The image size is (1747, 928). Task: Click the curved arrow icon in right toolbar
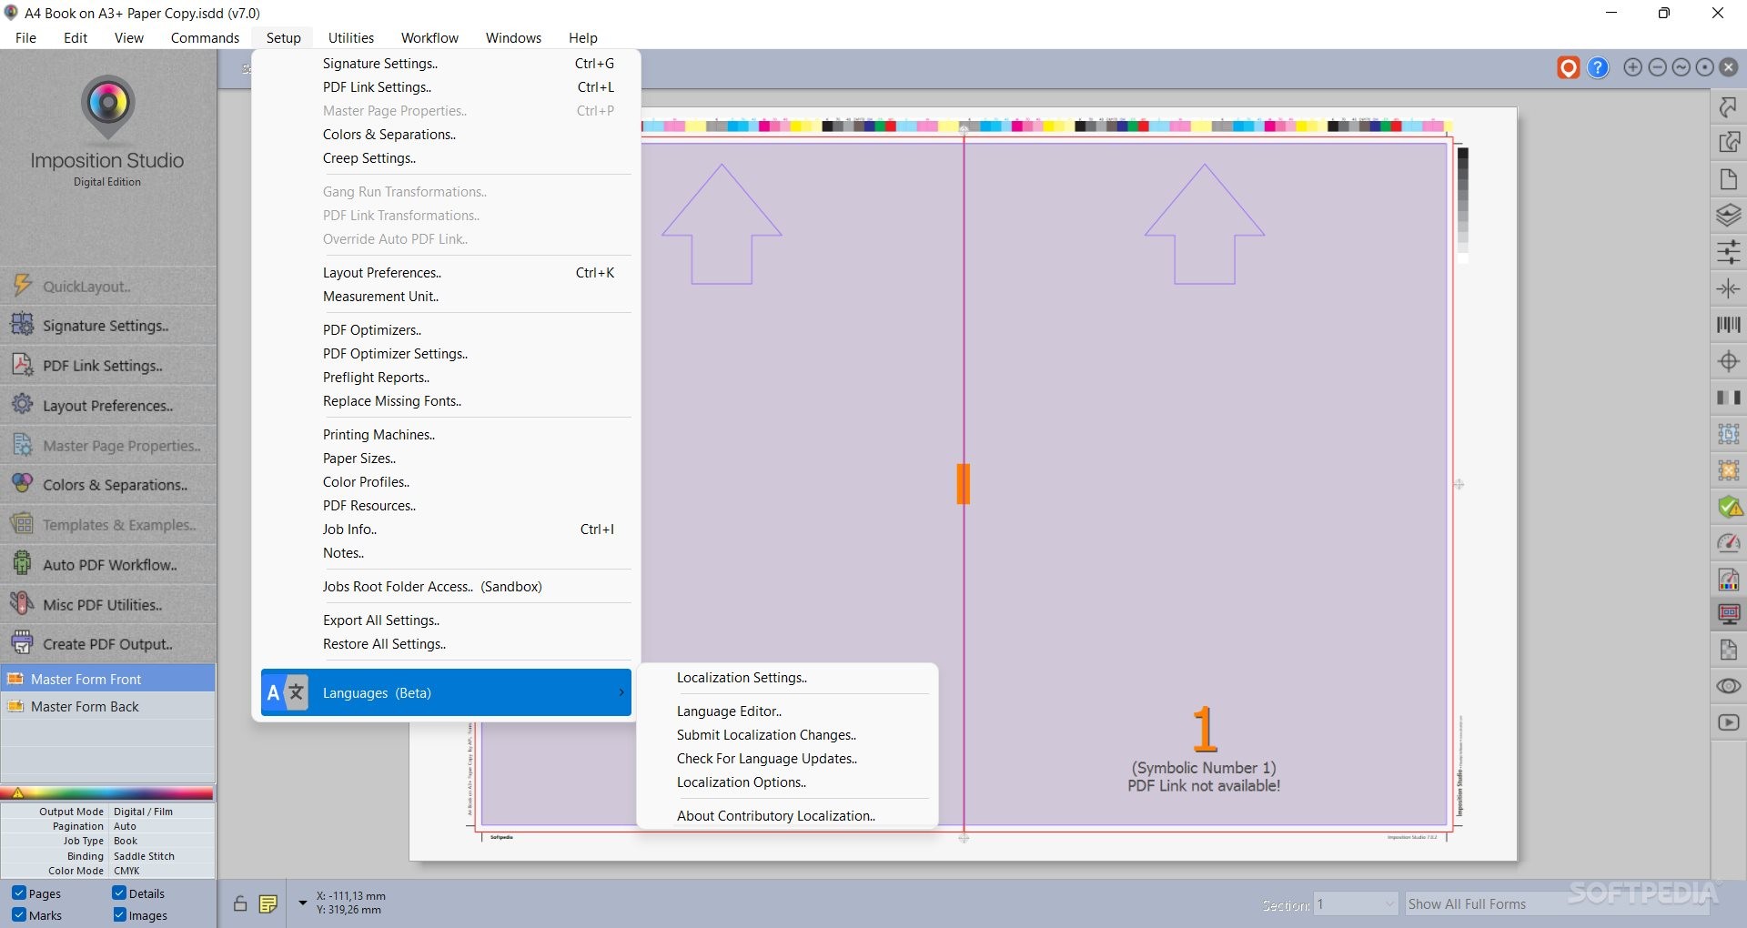click(1728, 106)
